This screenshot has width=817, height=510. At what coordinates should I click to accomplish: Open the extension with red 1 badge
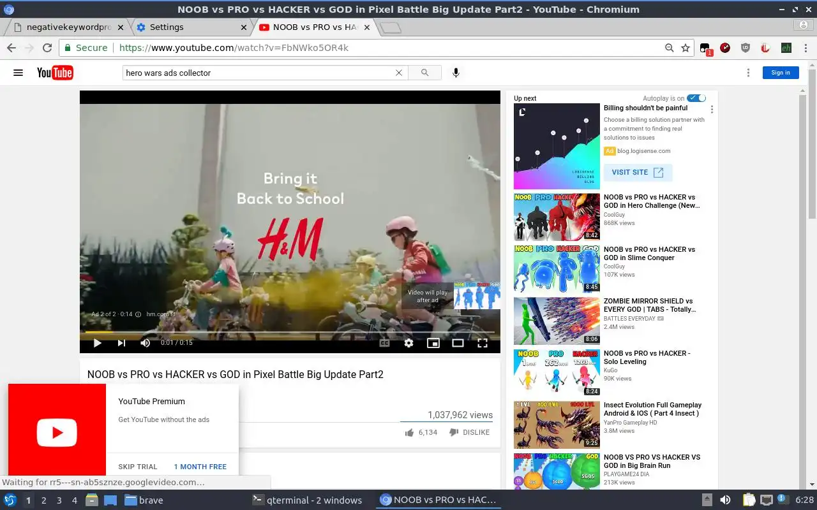click(705, 48)
